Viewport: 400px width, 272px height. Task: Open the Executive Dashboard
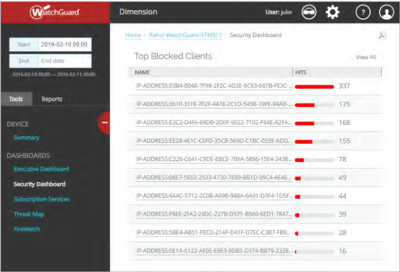pyautogui.click(x=41, y=169)
